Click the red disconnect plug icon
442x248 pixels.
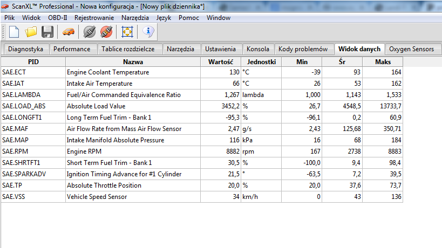point(106,32)
